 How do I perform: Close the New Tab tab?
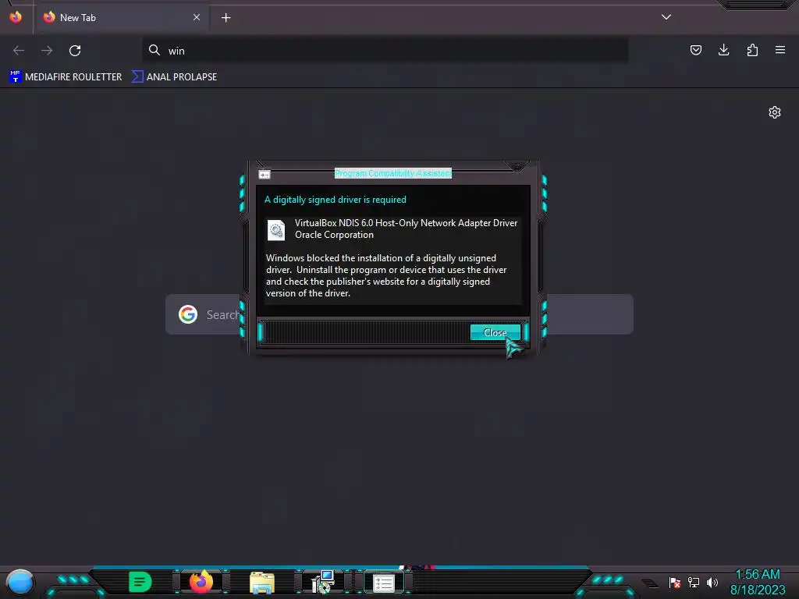point(196,17)
